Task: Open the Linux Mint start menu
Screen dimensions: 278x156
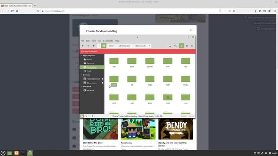Action: 3,153
